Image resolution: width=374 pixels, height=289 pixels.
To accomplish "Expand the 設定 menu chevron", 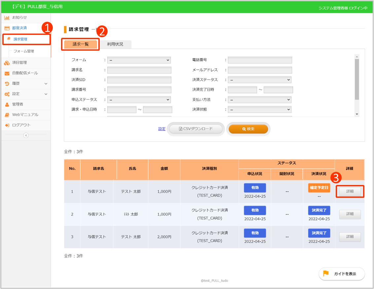I will [x=46, y=94].
